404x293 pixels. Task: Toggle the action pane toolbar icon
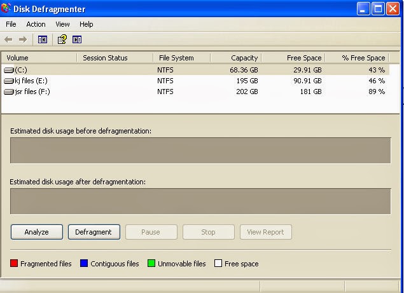[x=77, y=39]
